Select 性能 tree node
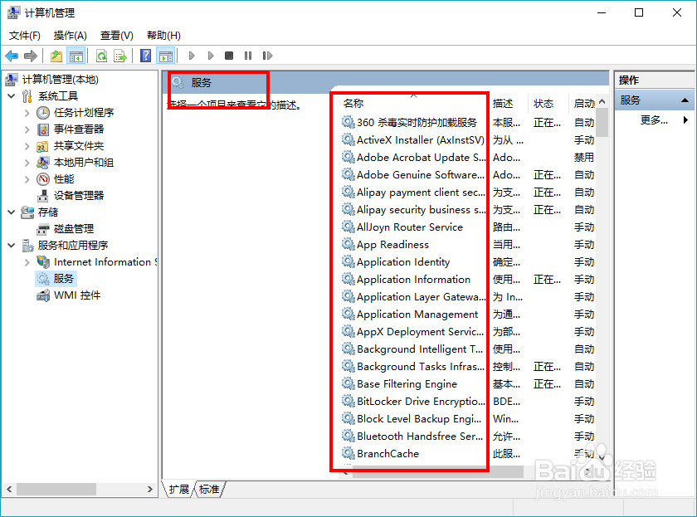697x517 pixels. coord(64,179)
